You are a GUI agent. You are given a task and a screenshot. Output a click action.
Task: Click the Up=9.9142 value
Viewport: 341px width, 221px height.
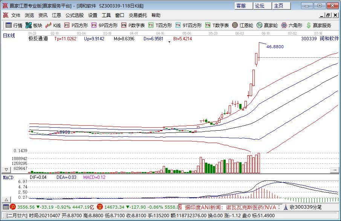94,39
